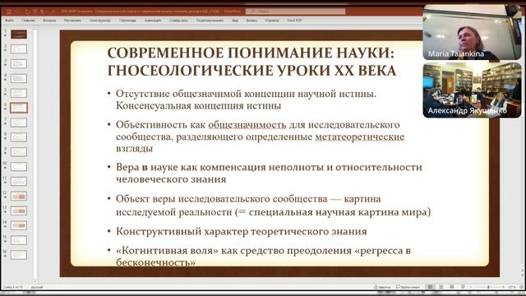Screen dimensions: 526x296
Task: Click the zoom in plus button
Action: pyautogui.click(x=503, y=287)
